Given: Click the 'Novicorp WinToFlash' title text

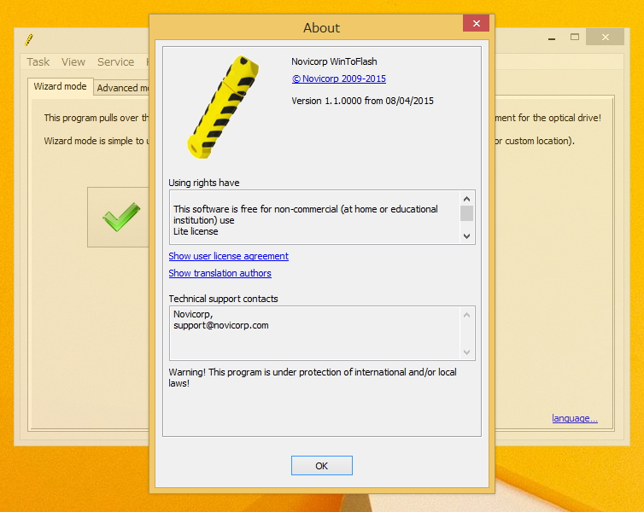Looking at the screenshot, I should pyautogui.click(x=334, y=61).
